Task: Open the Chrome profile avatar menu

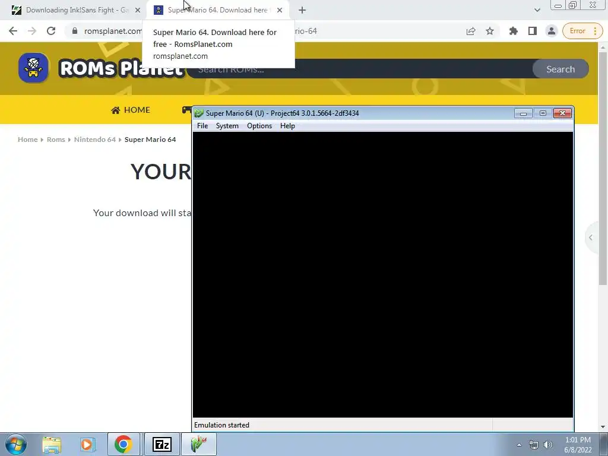Action: [x=552, y=31]
